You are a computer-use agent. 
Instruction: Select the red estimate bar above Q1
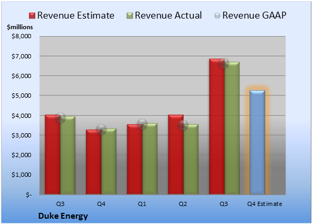click(x=135, y=159)
